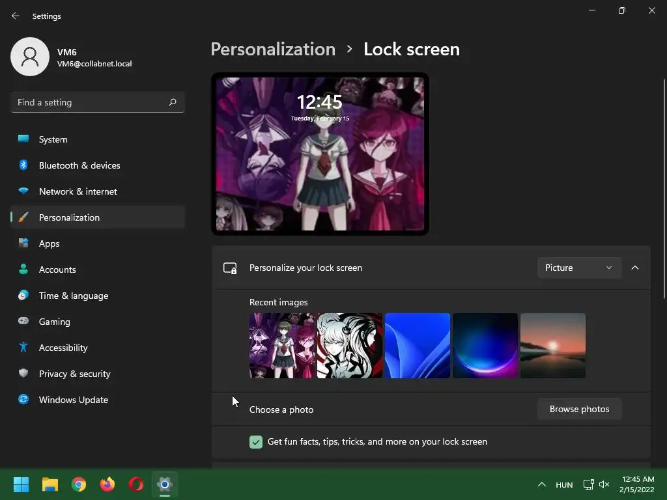Click the Windows Update sync icon

pyautogui.click(x=23, y=399)
